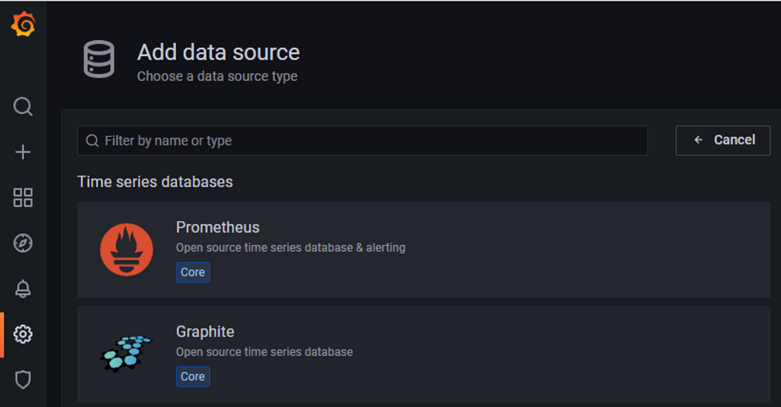Click the Core badge under Graphite
The image size is (781, 407).
click(x=193, y=377)
